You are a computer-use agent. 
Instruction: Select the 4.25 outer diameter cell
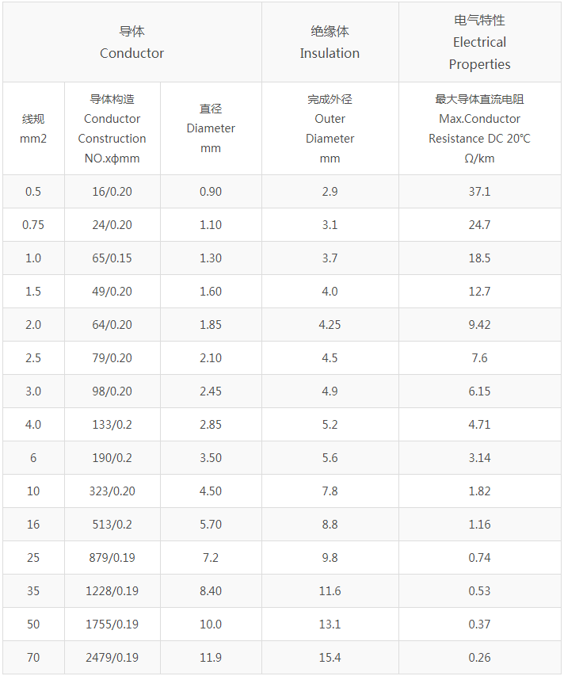click(330, 325)
